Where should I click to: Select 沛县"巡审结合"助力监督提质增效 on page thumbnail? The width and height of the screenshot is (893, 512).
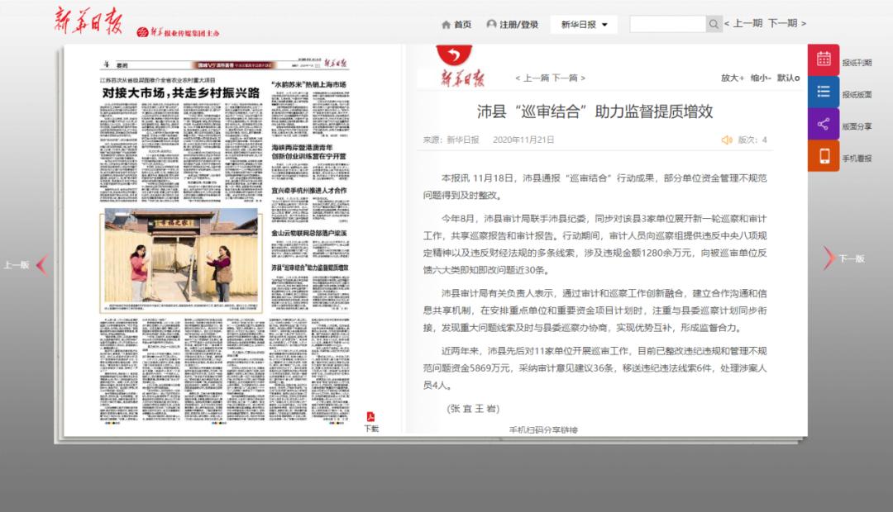coord(310,268)
